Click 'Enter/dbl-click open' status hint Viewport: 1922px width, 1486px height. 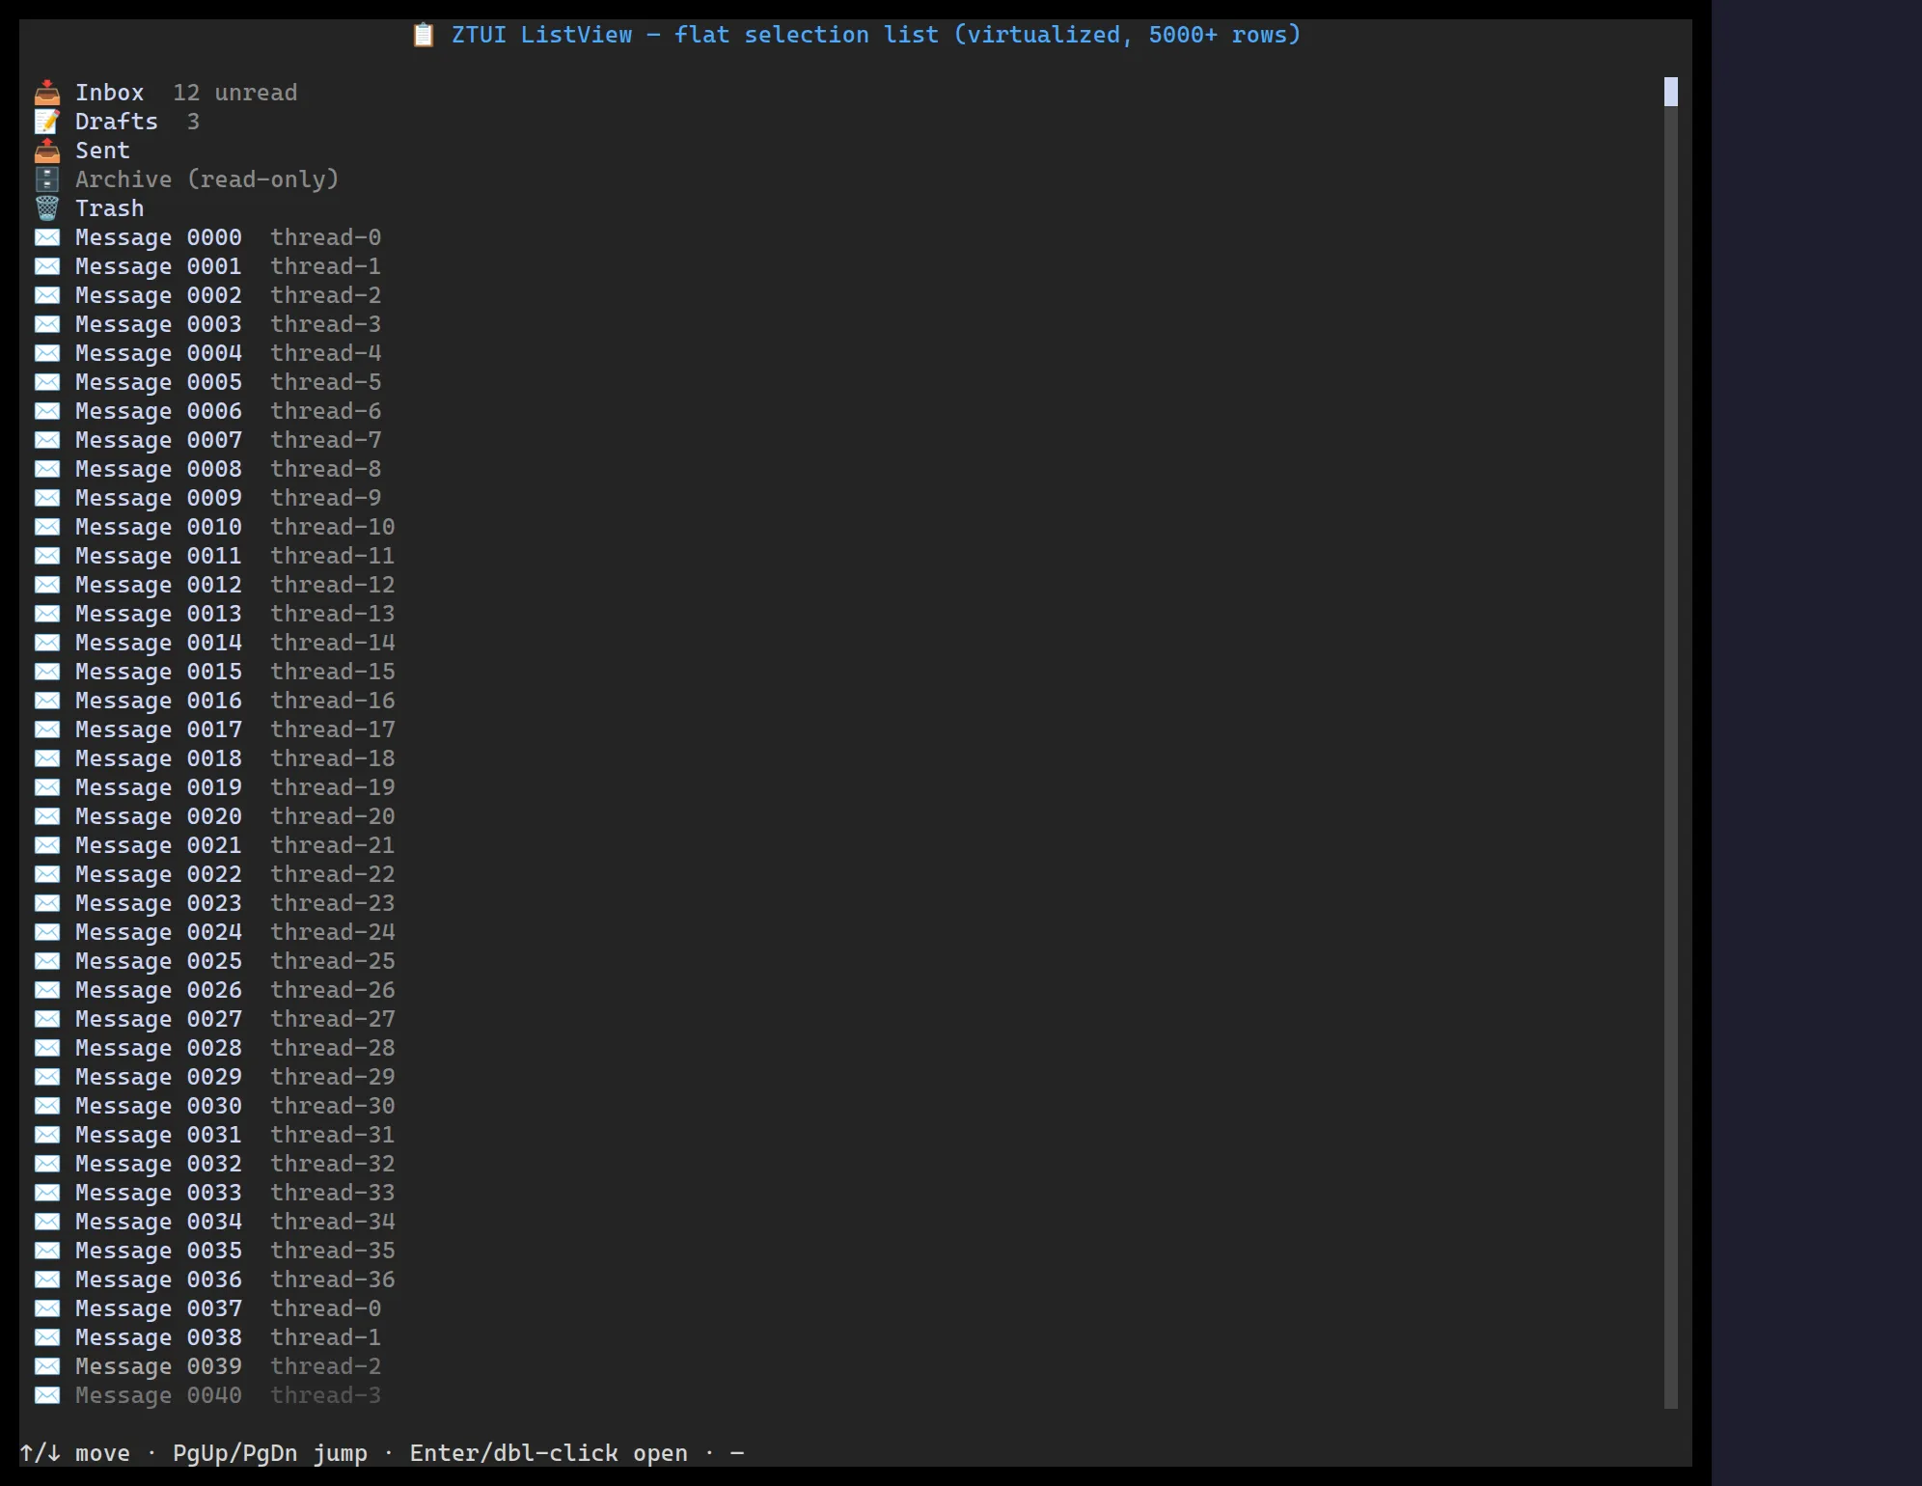coord(549,1453)
